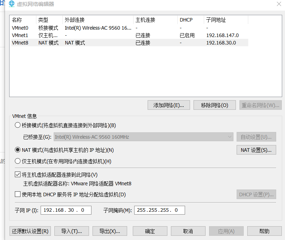Click the 子网 IP input field
This screenshot has width=285, height=240.
pyautogui.click(x=66, y=210)
